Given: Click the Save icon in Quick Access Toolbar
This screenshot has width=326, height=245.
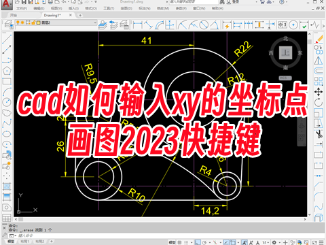Looking at the screenshot, I should [x=24, y=2].
